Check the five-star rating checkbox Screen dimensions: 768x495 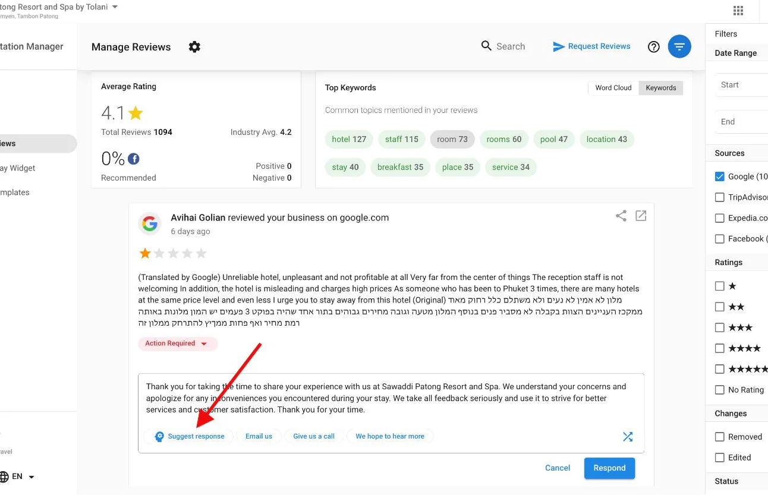pyautogui.click(x=719, y=369)
